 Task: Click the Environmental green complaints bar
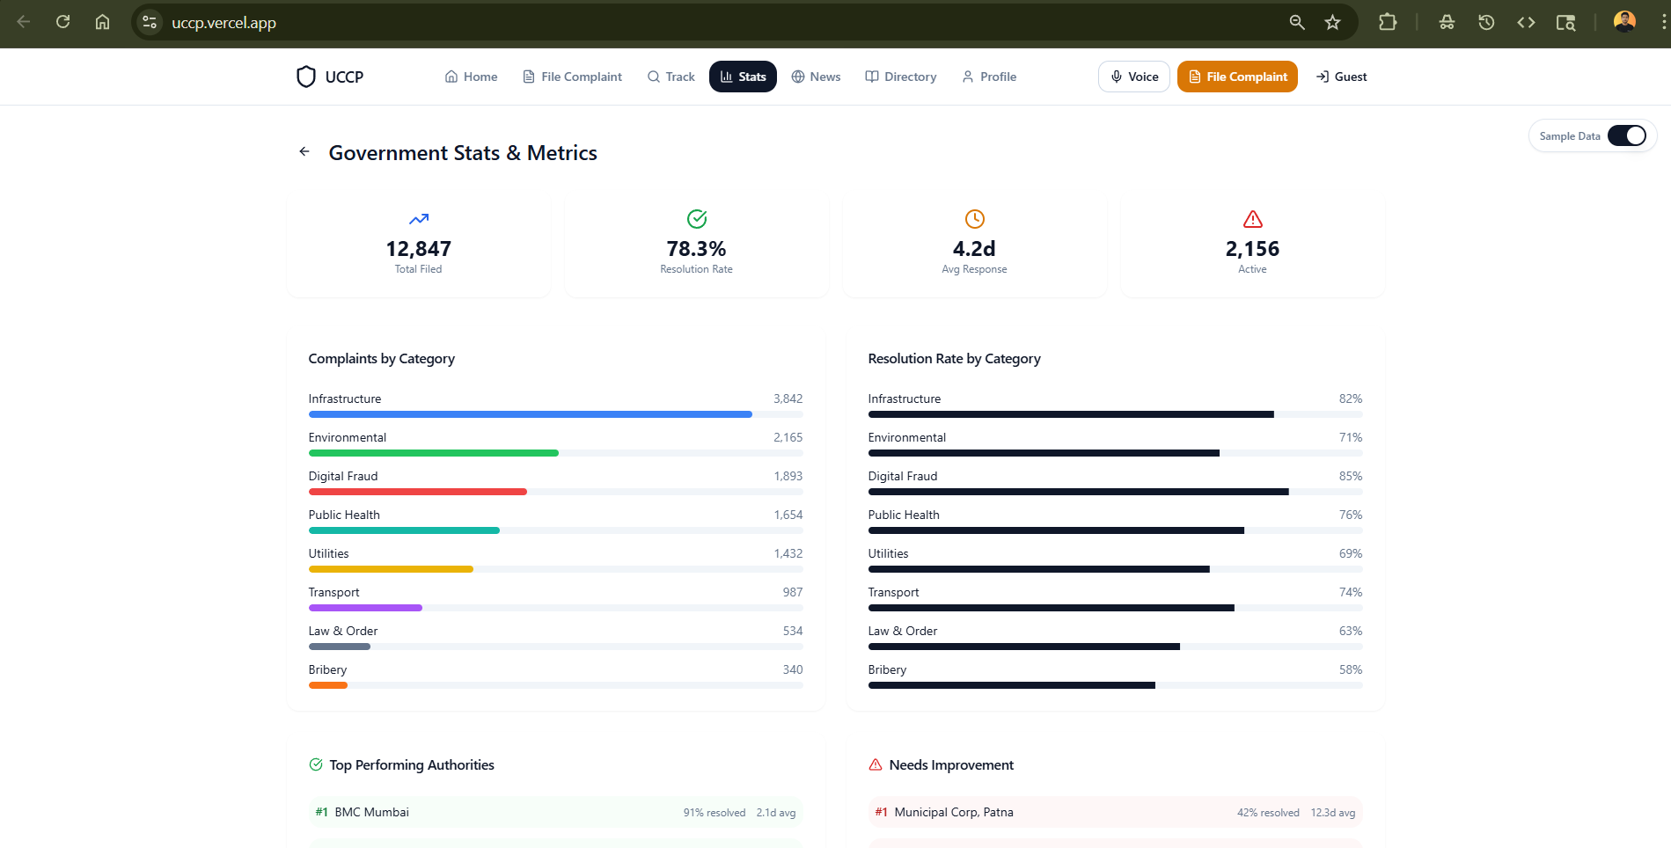pyautogui.click(x=434, y=453)
